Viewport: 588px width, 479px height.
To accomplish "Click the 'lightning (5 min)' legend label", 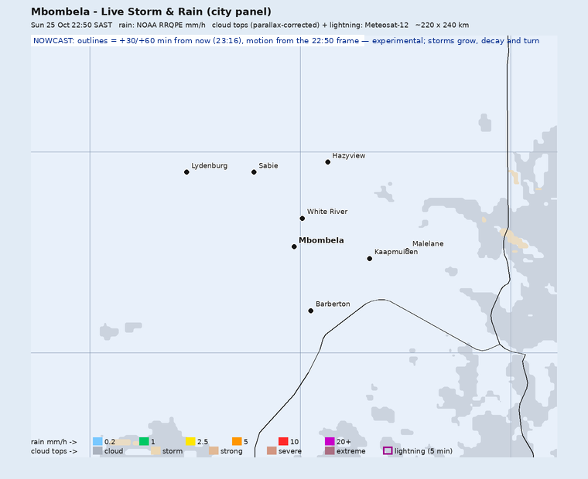I will (423, 451).
